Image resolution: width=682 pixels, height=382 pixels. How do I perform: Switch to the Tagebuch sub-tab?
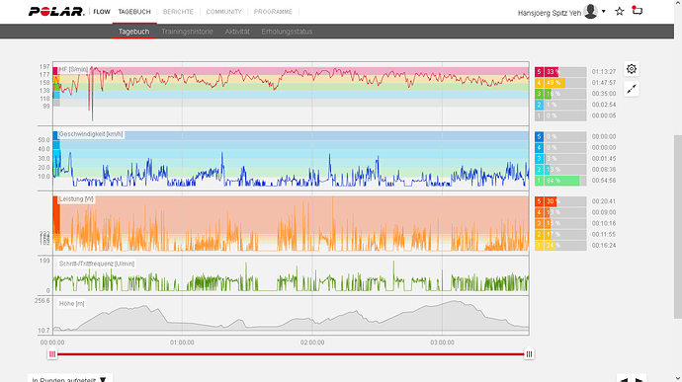click(x=133, y=32)
